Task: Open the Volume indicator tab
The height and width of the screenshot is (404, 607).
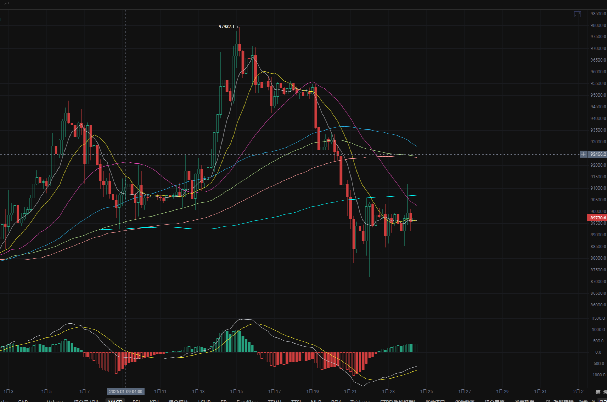Action: point(55,402)
